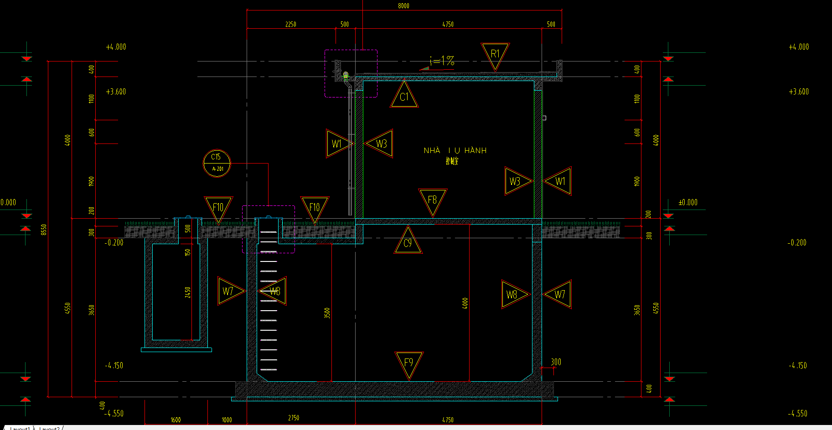
Task: Select the 150 dimension above 2450
Action: tap(187, 252)
